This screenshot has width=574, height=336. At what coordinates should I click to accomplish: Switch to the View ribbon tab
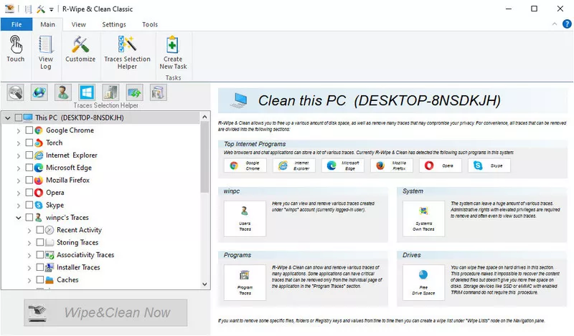pyautogui.click(x=78, y=24)
